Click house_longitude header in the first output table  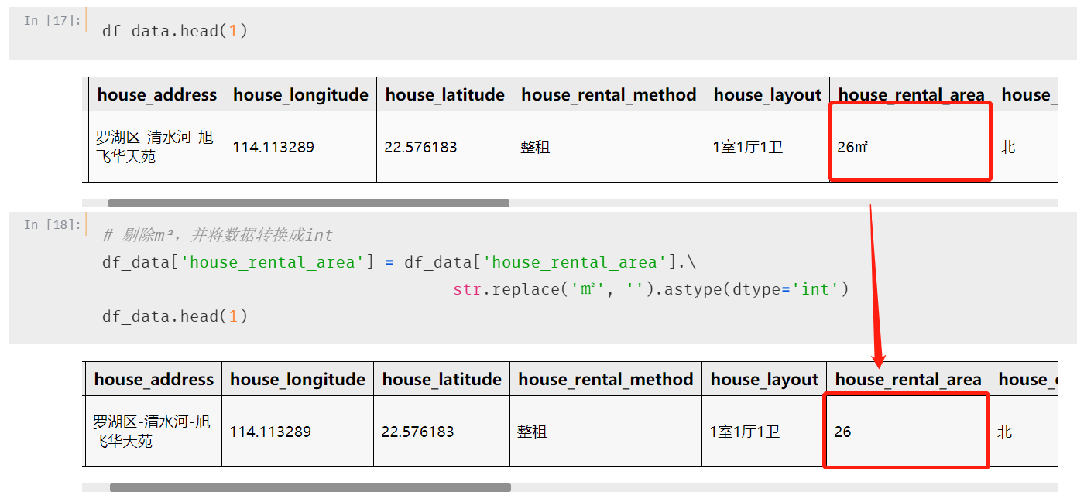(300, 95)
